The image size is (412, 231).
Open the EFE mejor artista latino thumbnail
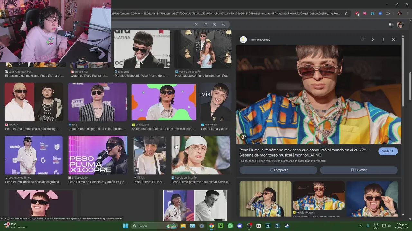click(x=98, y=102)
